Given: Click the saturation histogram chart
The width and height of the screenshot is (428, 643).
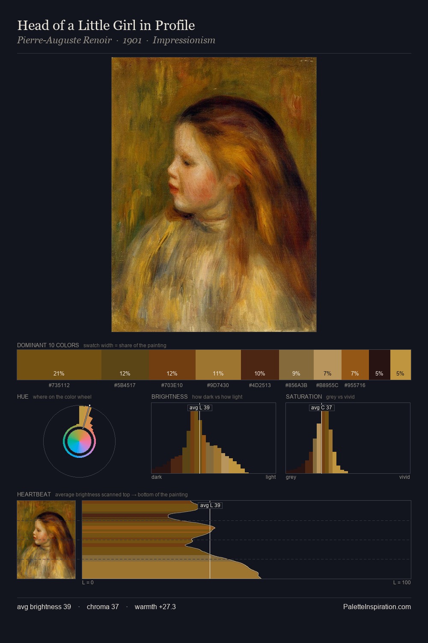Looking at the screenshot, I should [348, 438].
